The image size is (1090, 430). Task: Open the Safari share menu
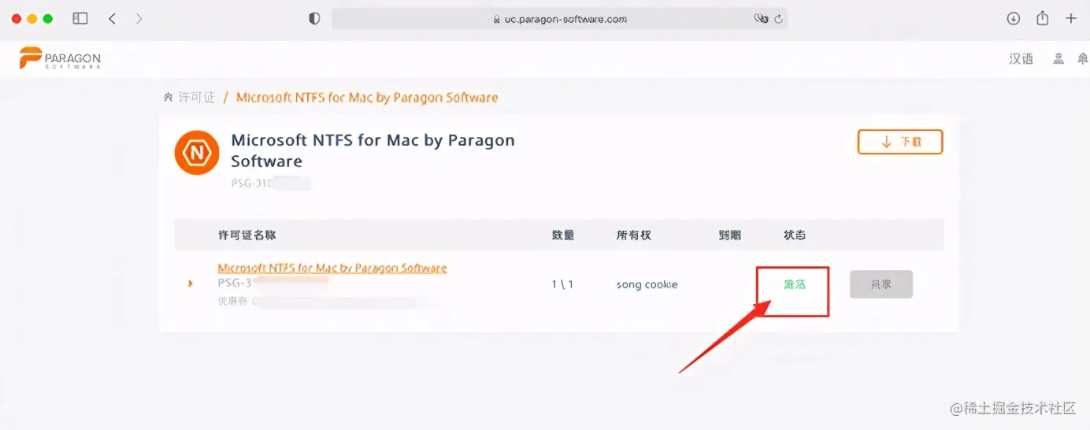pyautogui.click(x=1042, y=18)
